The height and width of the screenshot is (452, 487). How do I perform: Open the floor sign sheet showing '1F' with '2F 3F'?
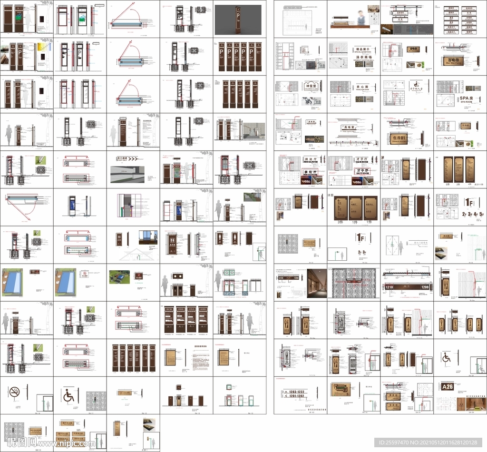pyautogui.click(x=354, y=245)
